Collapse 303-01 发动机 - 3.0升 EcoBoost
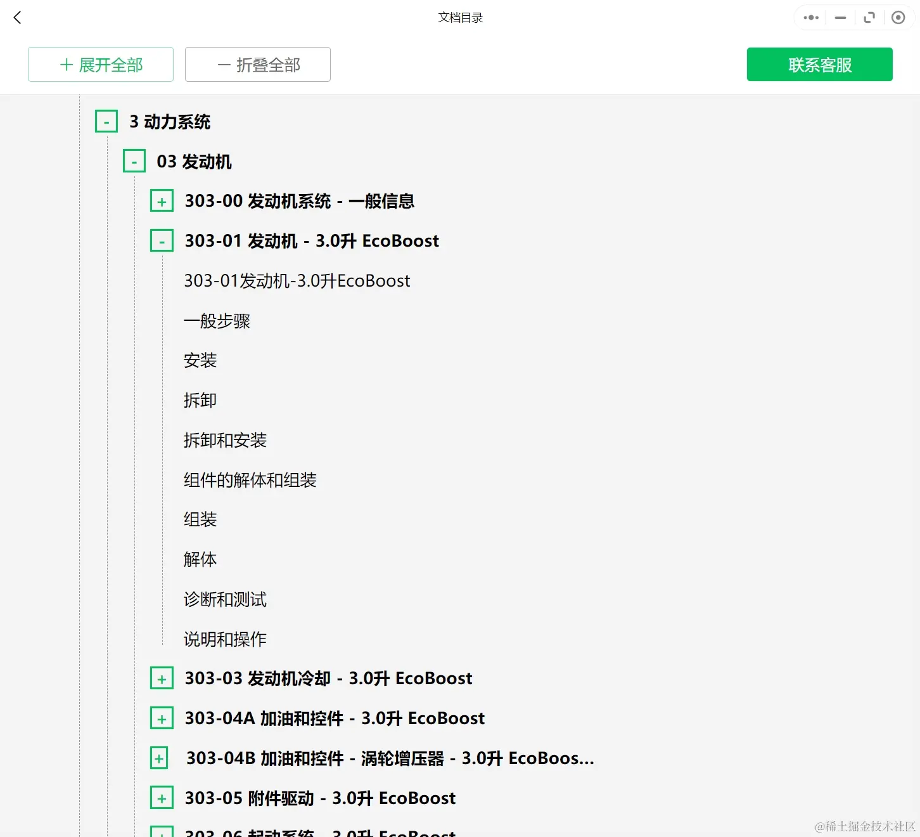This screenshot has width=920, height=837. click(x=162, y=240)
